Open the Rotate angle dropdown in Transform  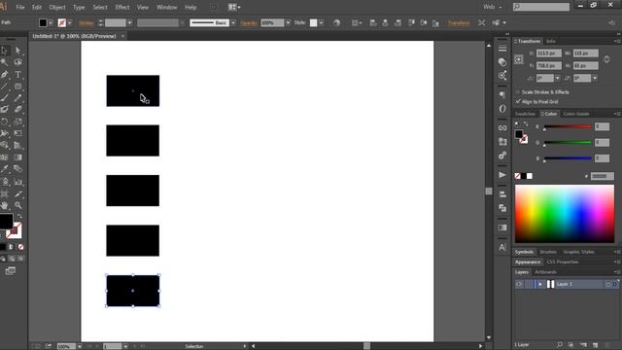pos(558,78)
